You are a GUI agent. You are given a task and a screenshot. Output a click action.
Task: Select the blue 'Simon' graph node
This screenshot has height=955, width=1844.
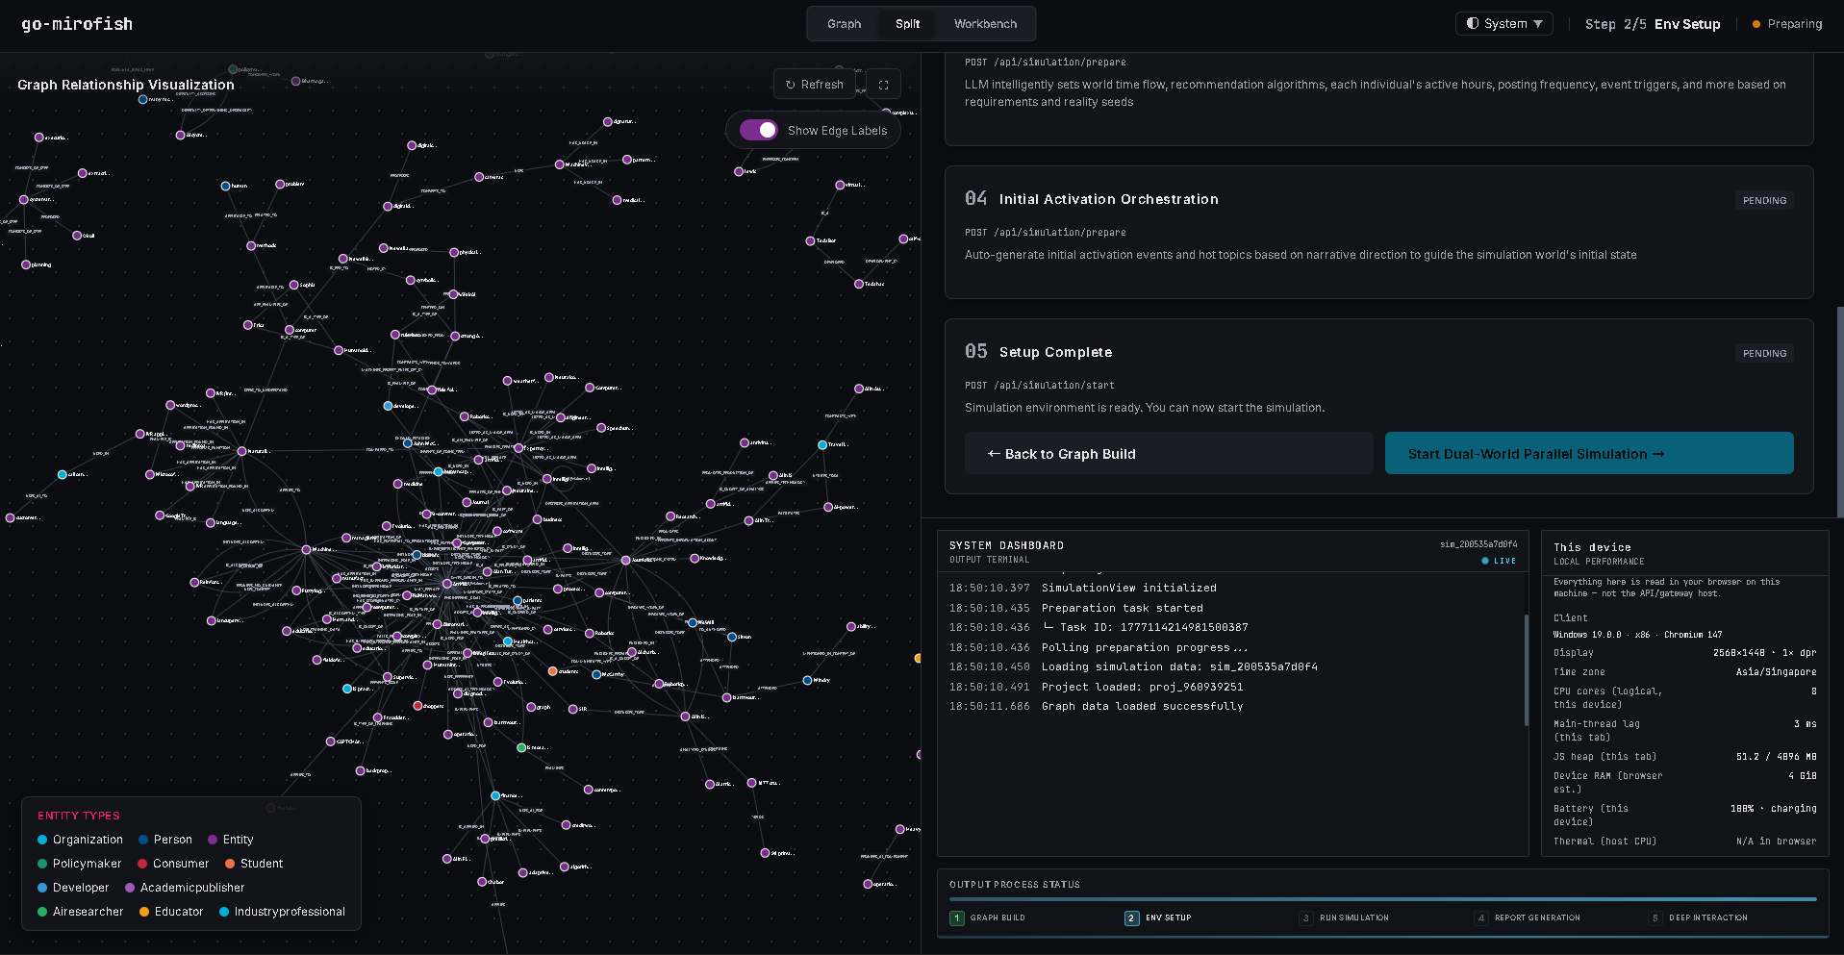point(731,637)
